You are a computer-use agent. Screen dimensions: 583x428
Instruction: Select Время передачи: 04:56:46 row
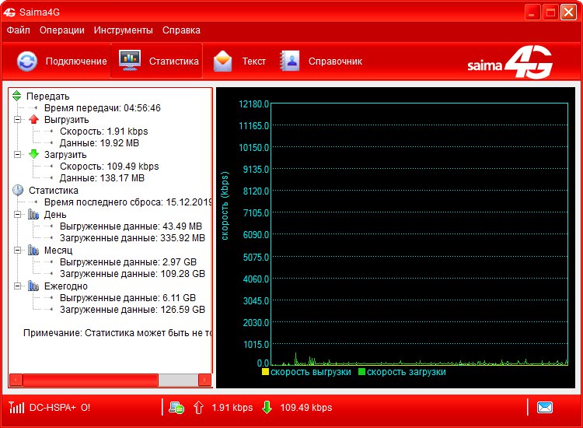[103, 108]
